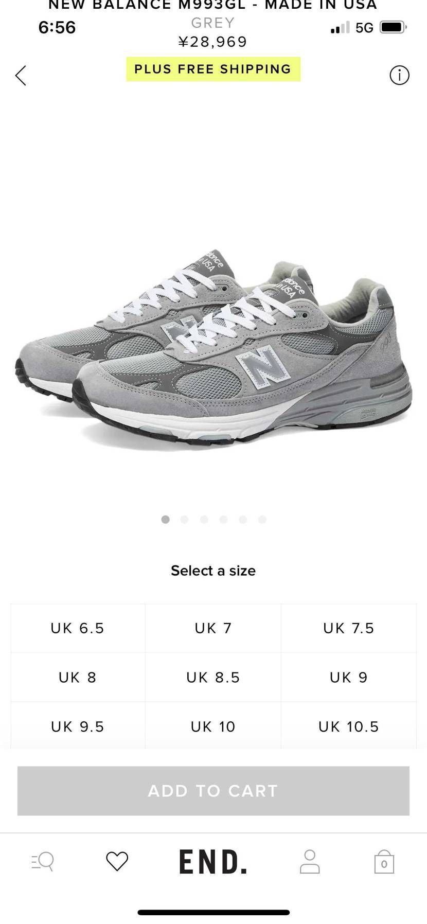427x924 pixels.
Task: Select size UK 7.5
Action: pyautogui.click(x=349, y=628)
